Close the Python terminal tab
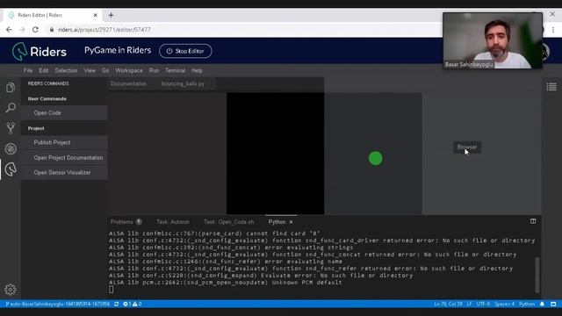Image resolution: width=562 pixels, height=316 pixels. (291, 222)
